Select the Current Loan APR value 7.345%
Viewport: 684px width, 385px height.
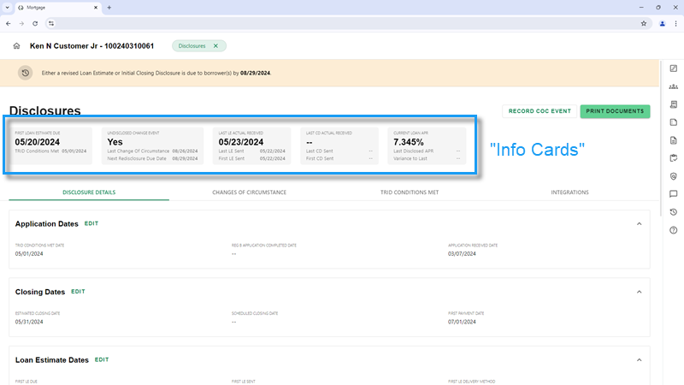pyautogui.click(x=409, y=142)
